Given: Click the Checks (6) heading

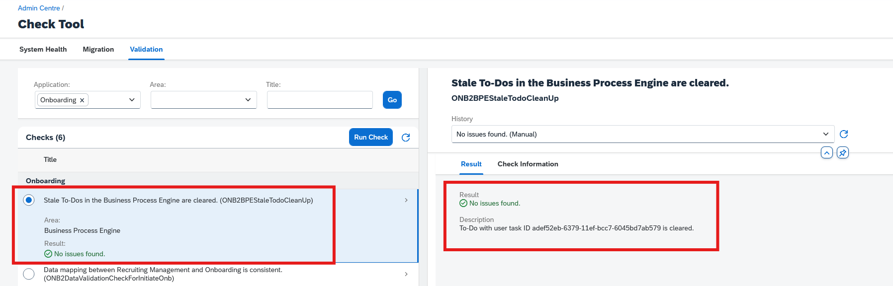Looking at the screenshot, I should (x=46, y=138).
